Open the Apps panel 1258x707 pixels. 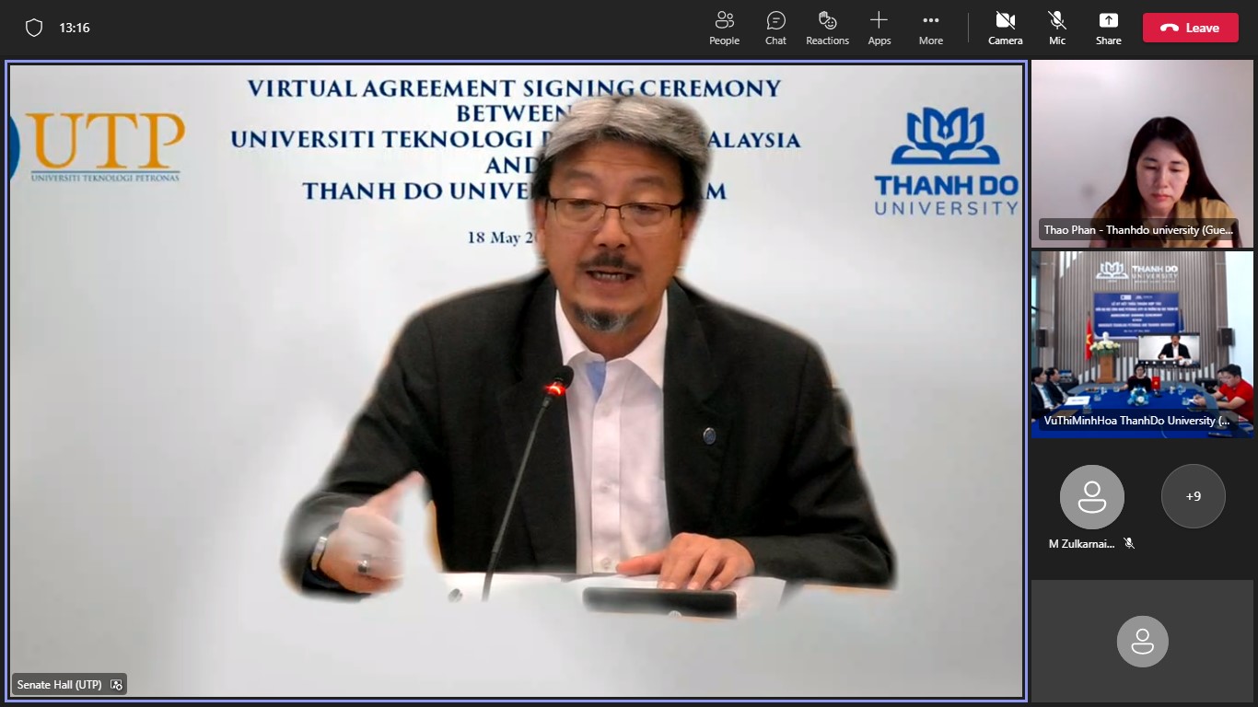click(x=879, y=28)
